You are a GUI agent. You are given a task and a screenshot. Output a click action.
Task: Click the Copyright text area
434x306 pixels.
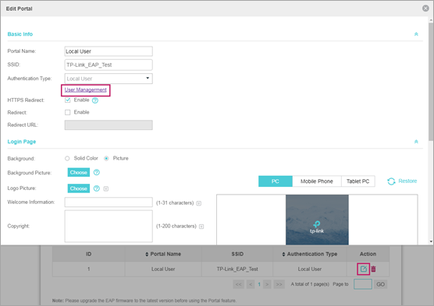tap(108, 226)
